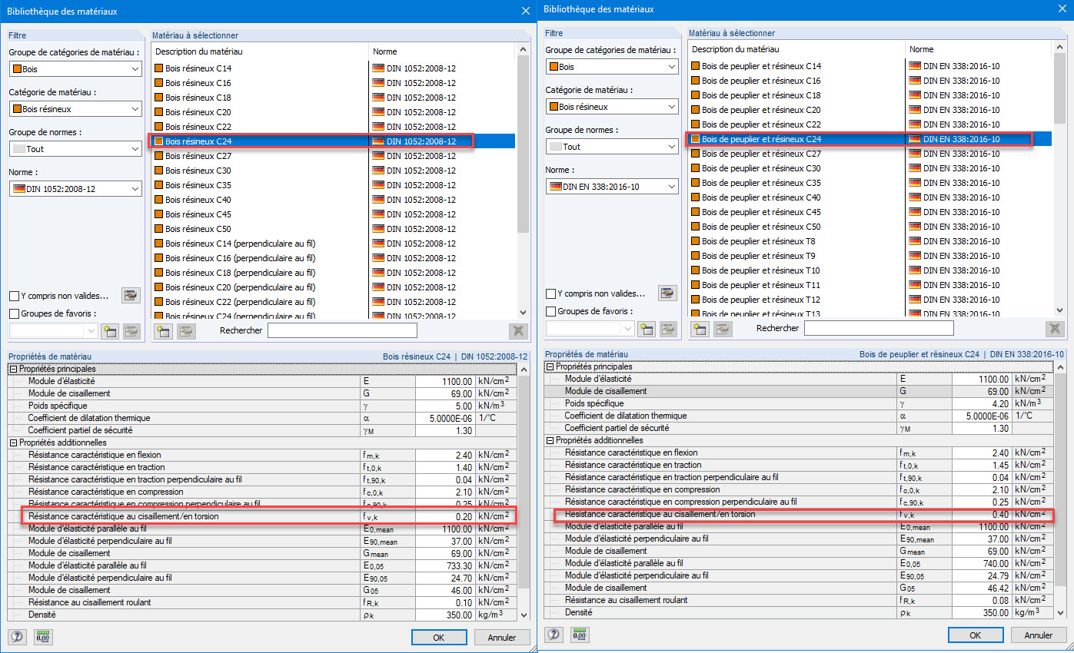1074x653 pixels.
Task: Edit material icon below DIN EN 338 list
Action: pyautogui.click(x=723, y=329)
